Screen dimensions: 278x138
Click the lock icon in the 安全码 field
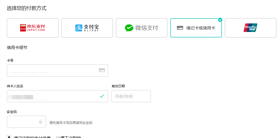[40, 121]
